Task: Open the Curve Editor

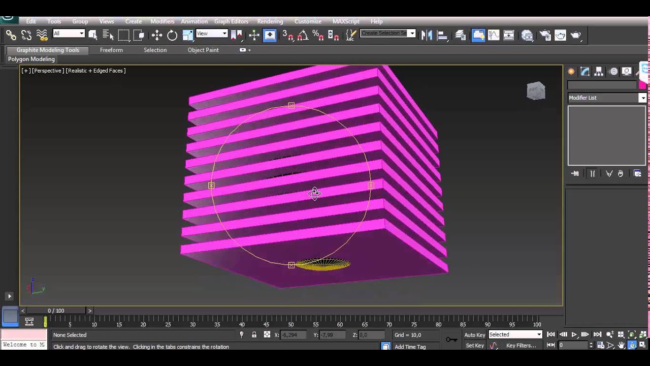Action: pyautogui.click(x=494, y=35)
